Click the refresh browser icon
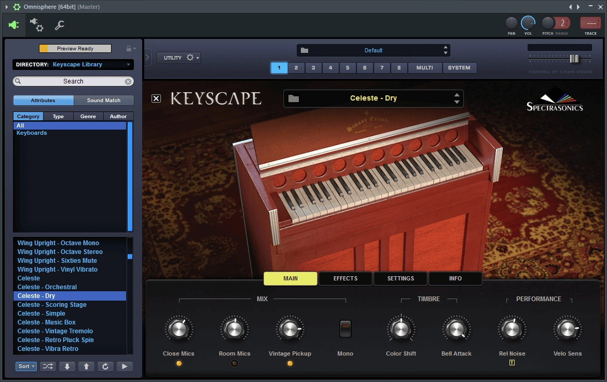This screenshot has height=382, width=607. click(x=105, y=366)
